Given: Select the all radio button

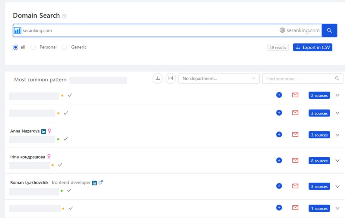Looking at the screenshot, I should 16,47.
